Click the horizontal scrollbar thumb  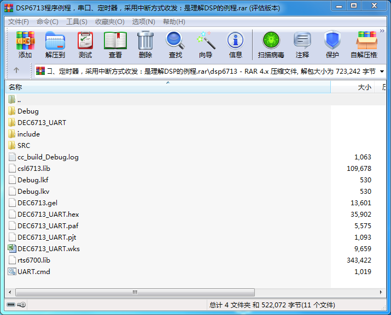tap(135, 292)
